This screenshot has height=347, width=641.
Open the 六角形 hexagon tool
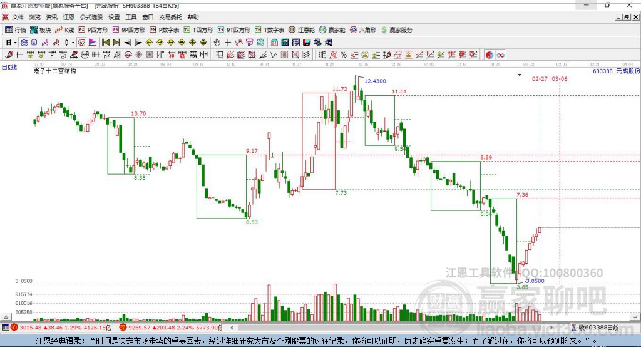363,30
